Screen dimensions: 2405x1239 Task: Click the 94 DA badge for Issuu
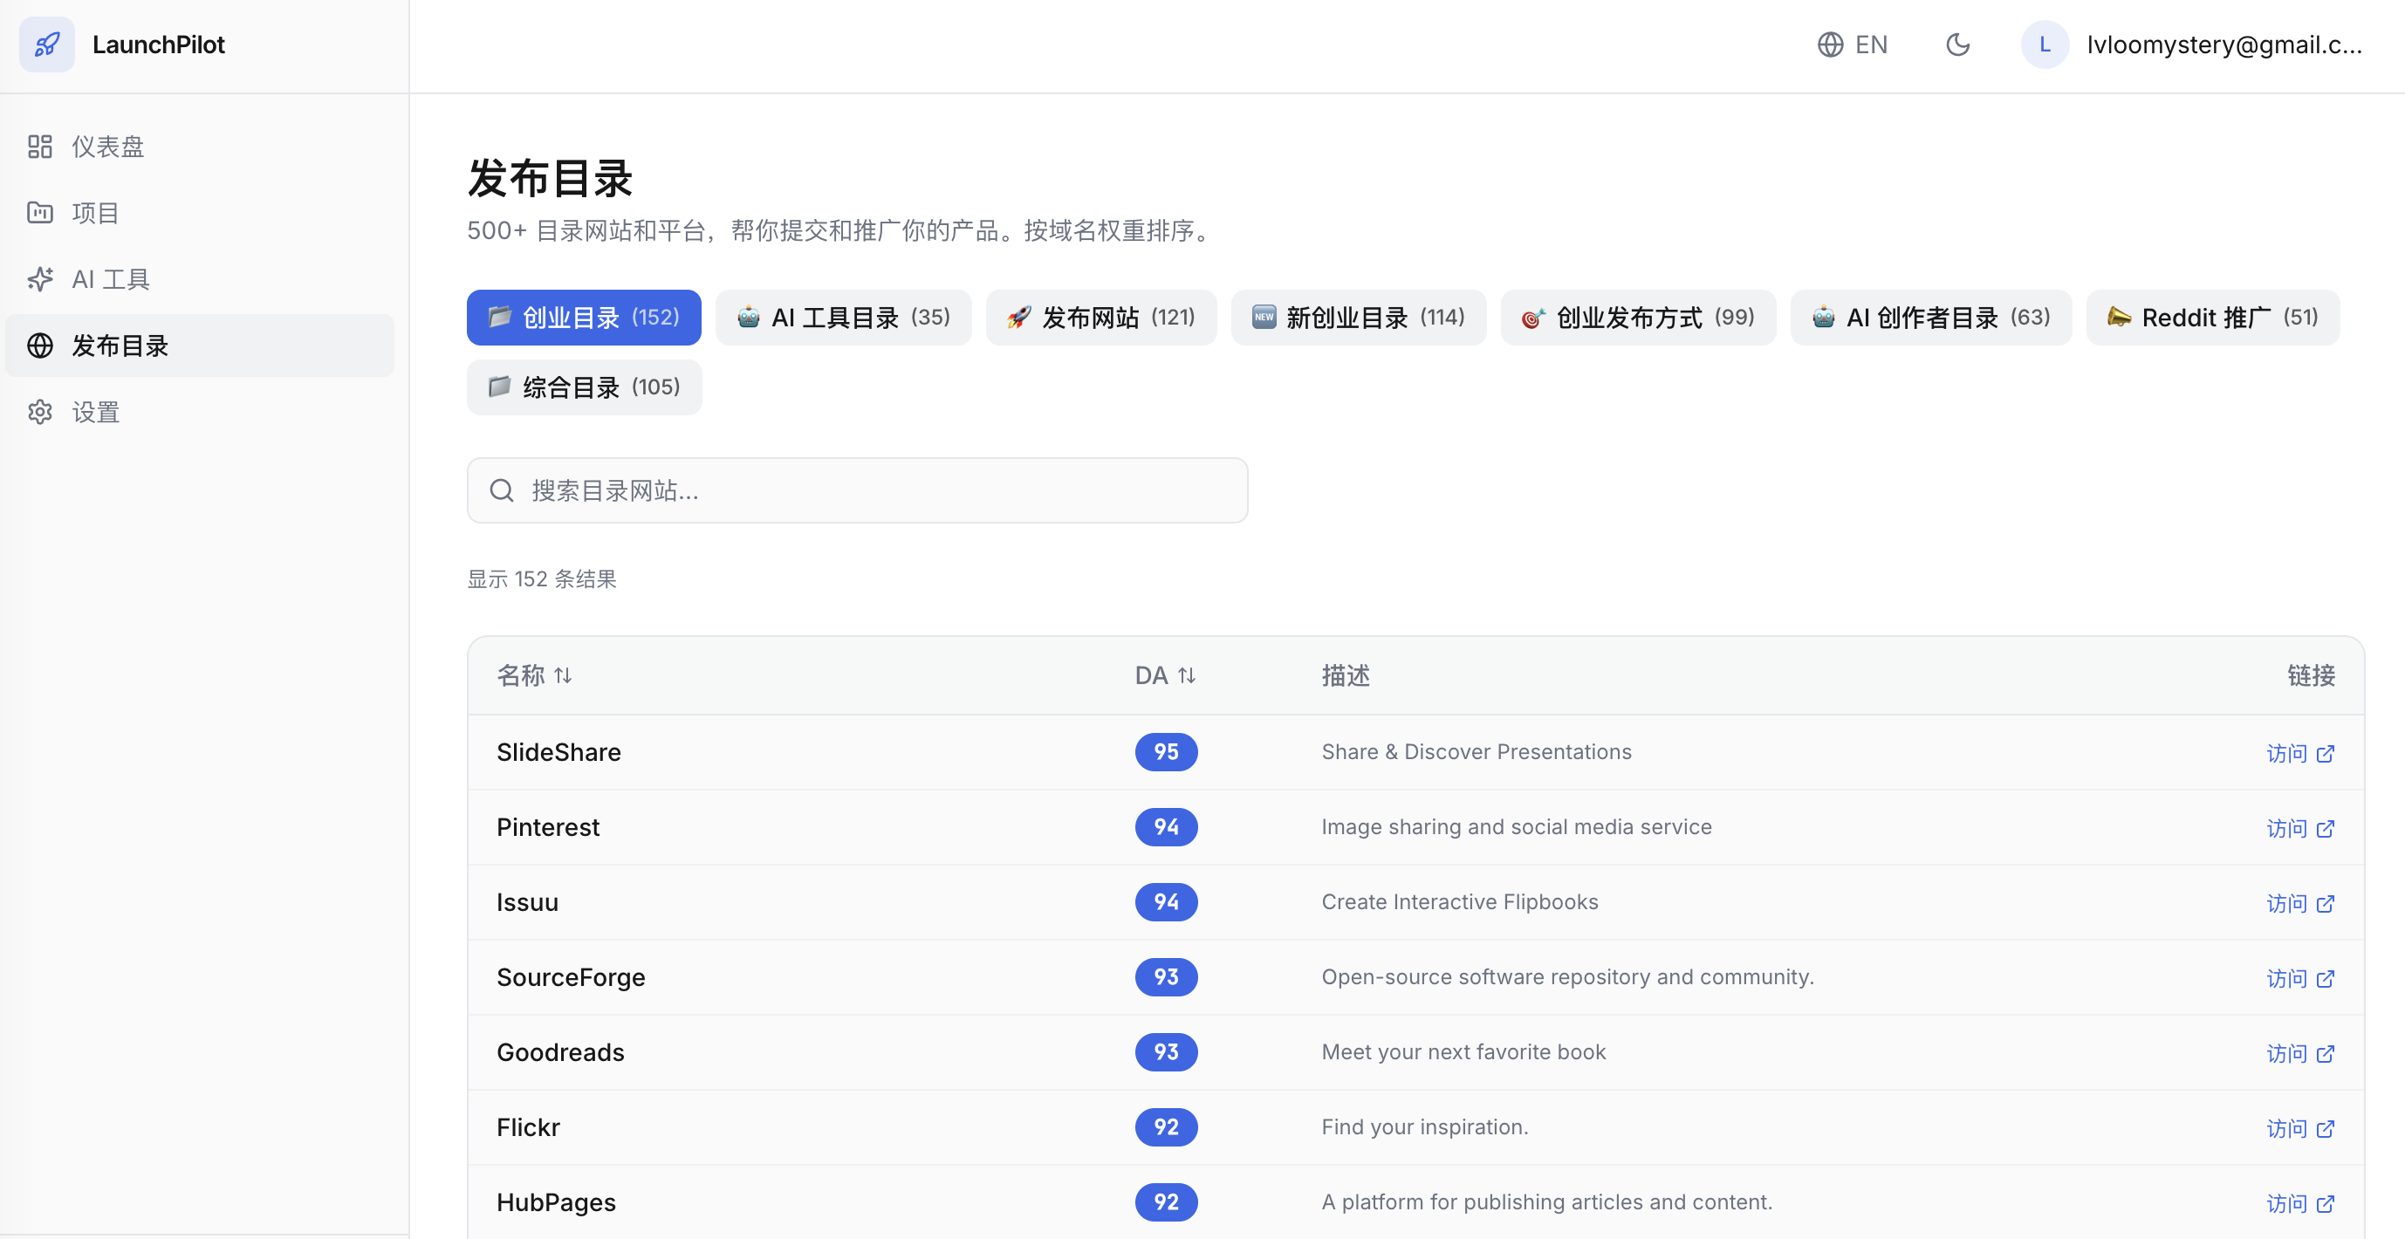coord(1166,902)
